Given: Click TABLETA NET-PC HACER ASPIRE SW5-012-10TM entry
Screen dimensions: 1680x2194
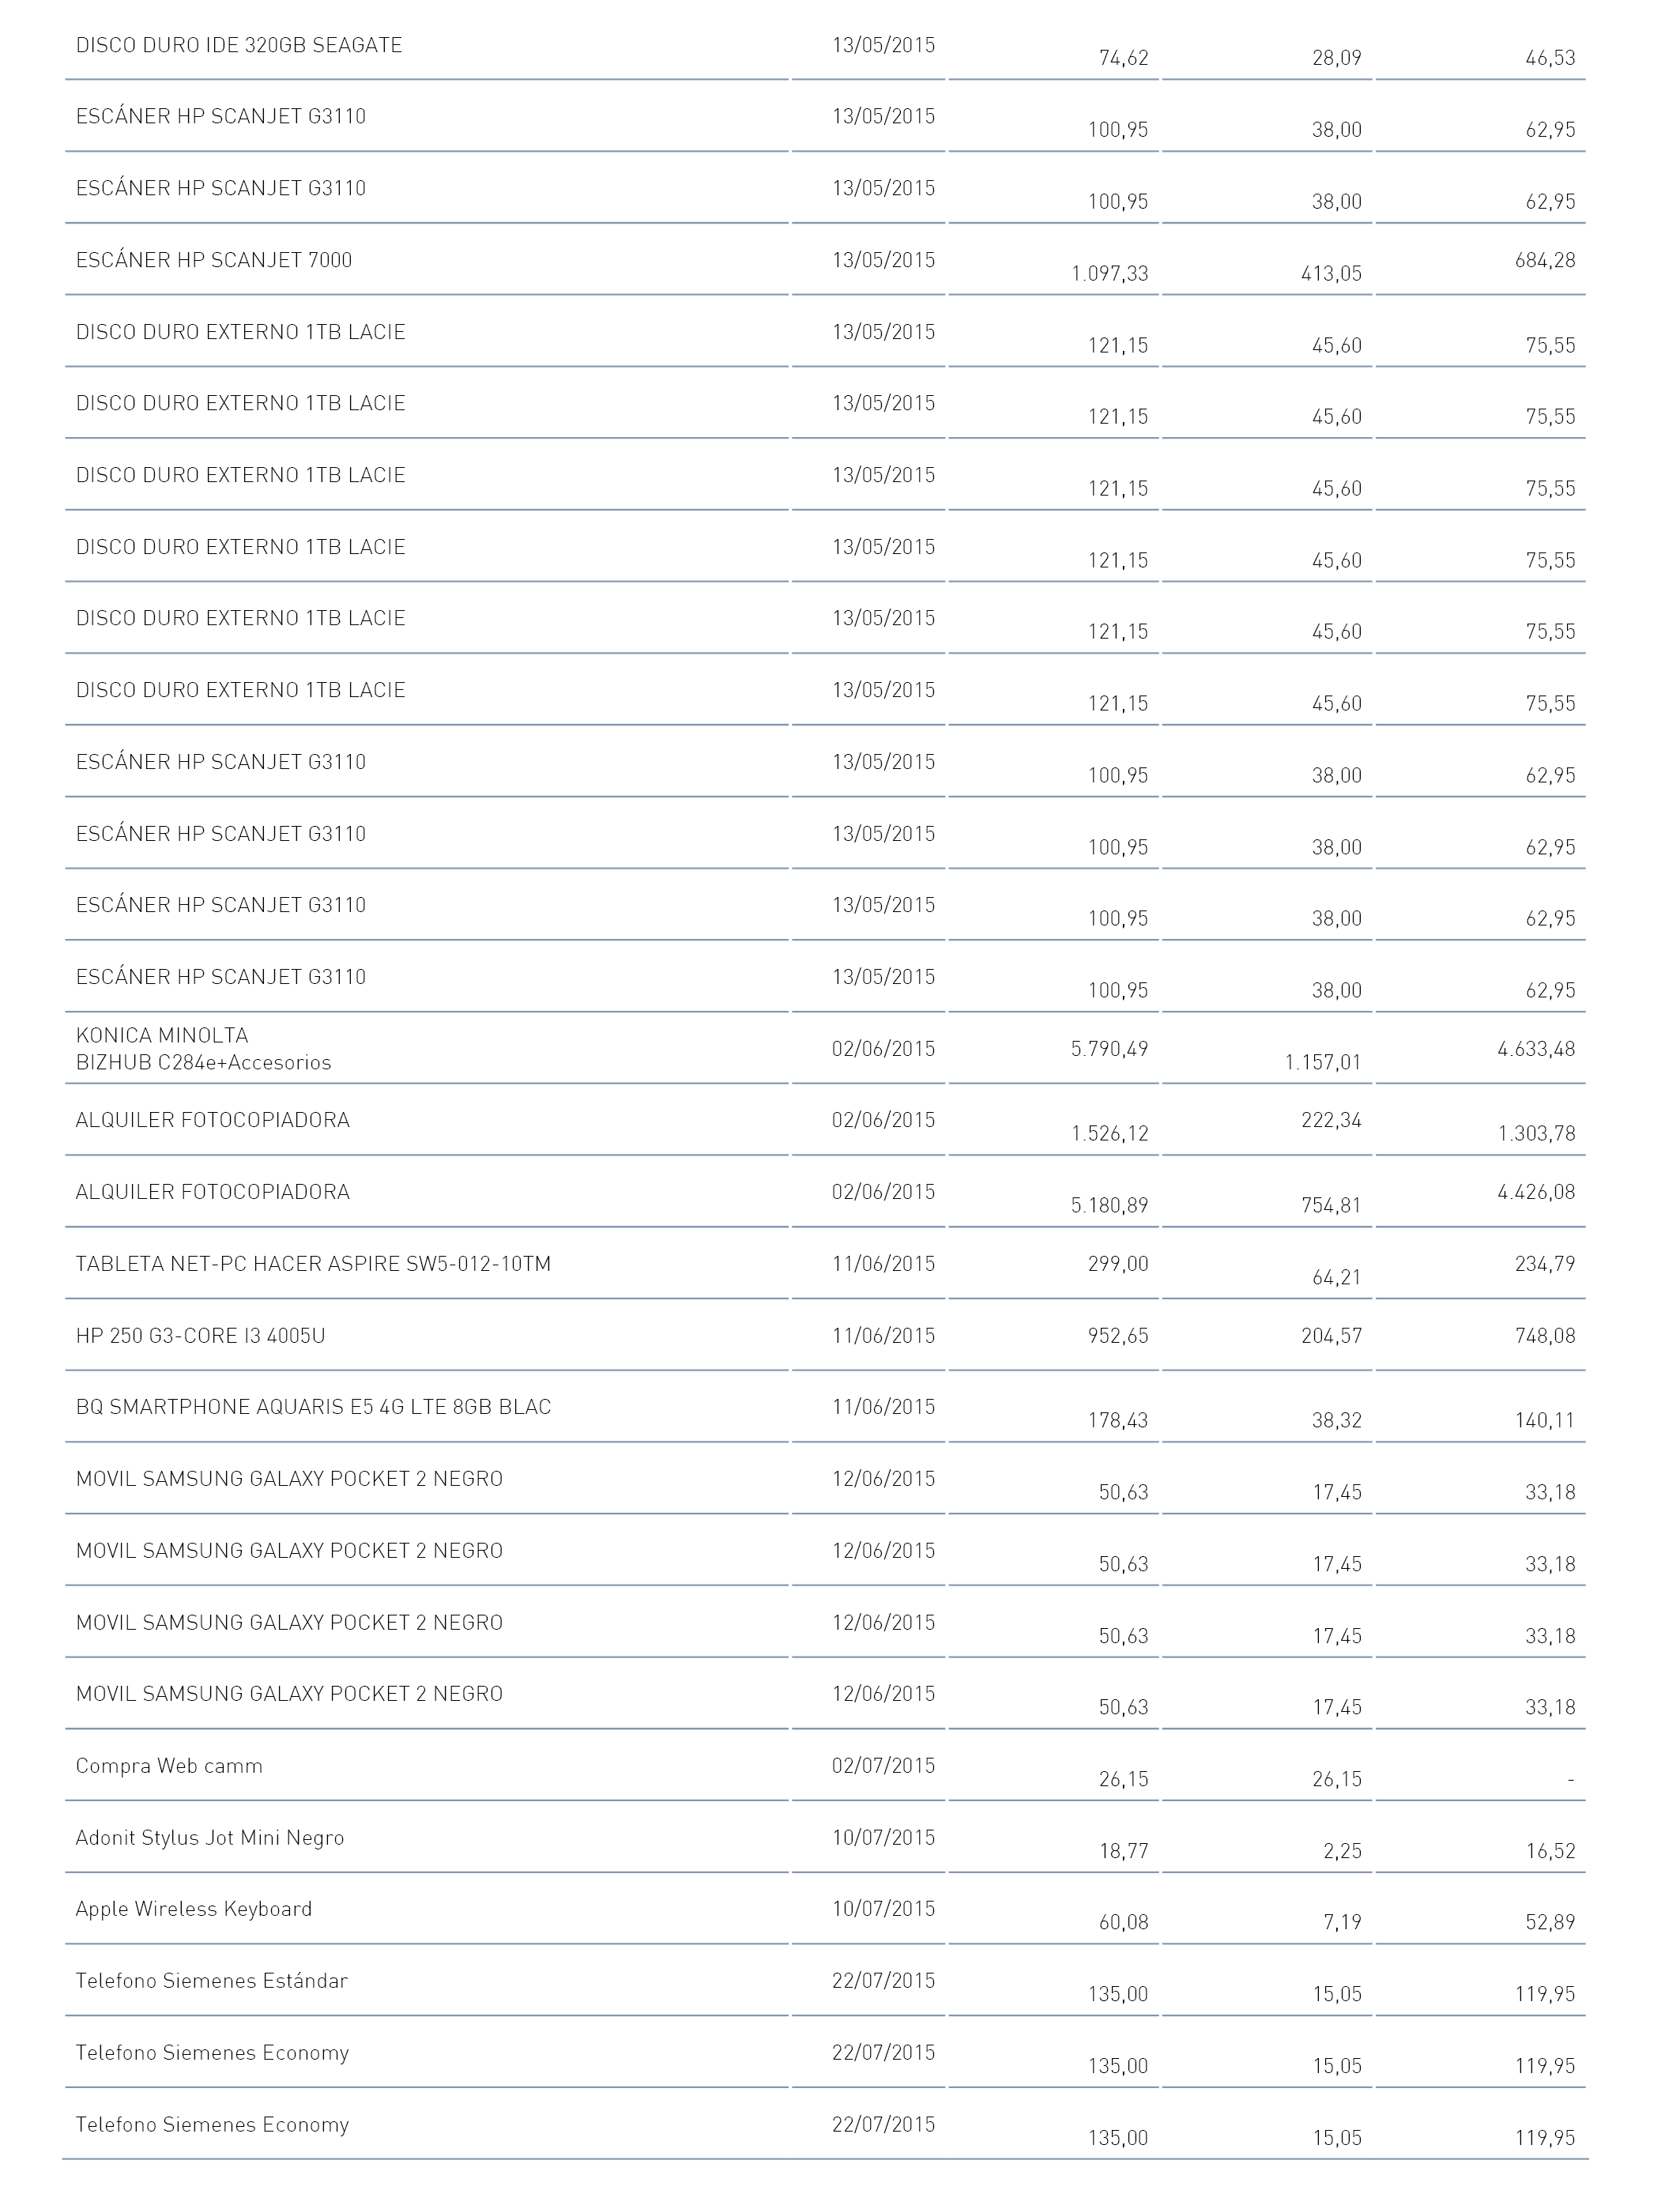Looking at the screenshot, I should [x=314, y=1264].
